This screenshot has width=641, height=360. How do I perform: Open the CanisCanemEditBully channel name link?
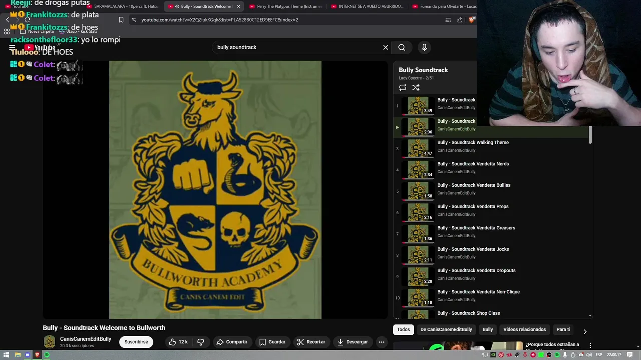click(86, 339)
